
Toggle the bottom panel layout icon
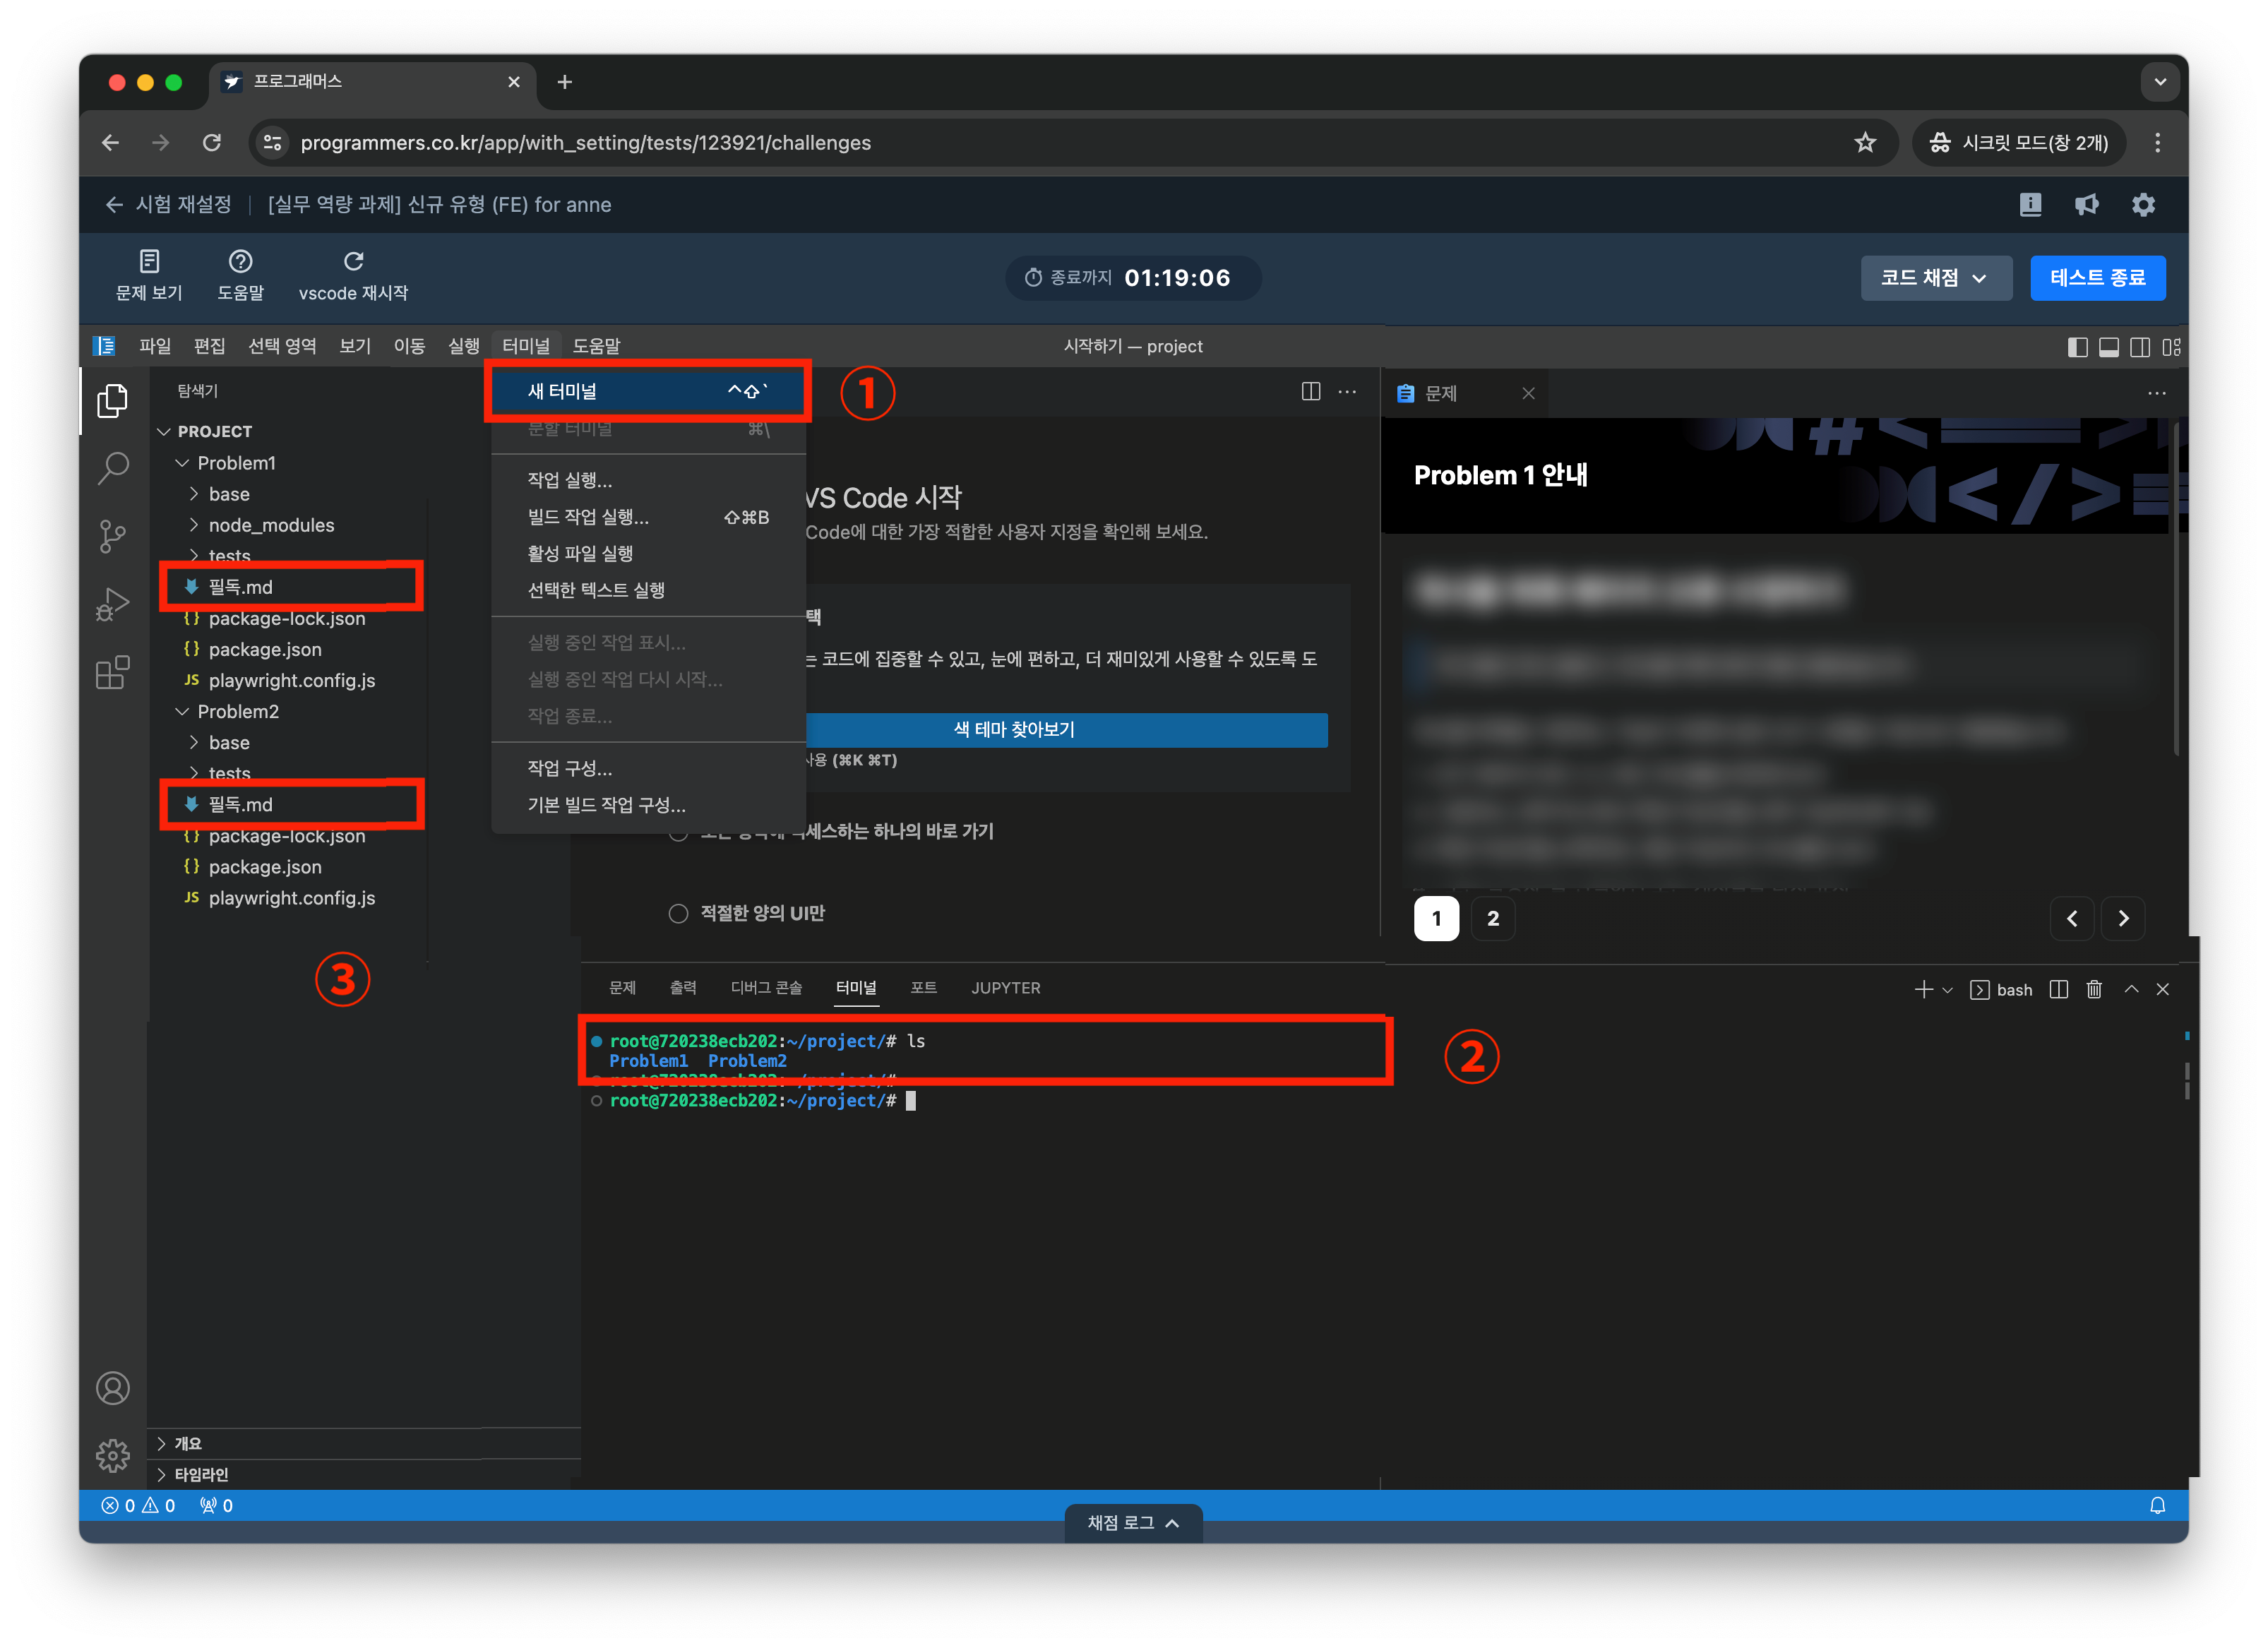coord(2109,347)
